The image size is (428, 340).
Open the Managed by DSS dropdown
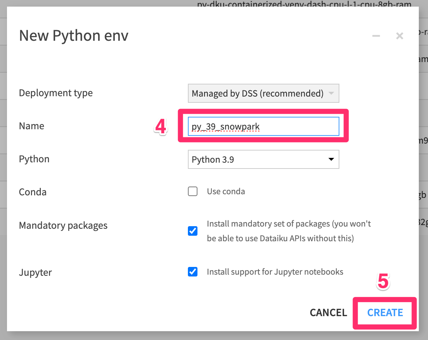[263, 93]
